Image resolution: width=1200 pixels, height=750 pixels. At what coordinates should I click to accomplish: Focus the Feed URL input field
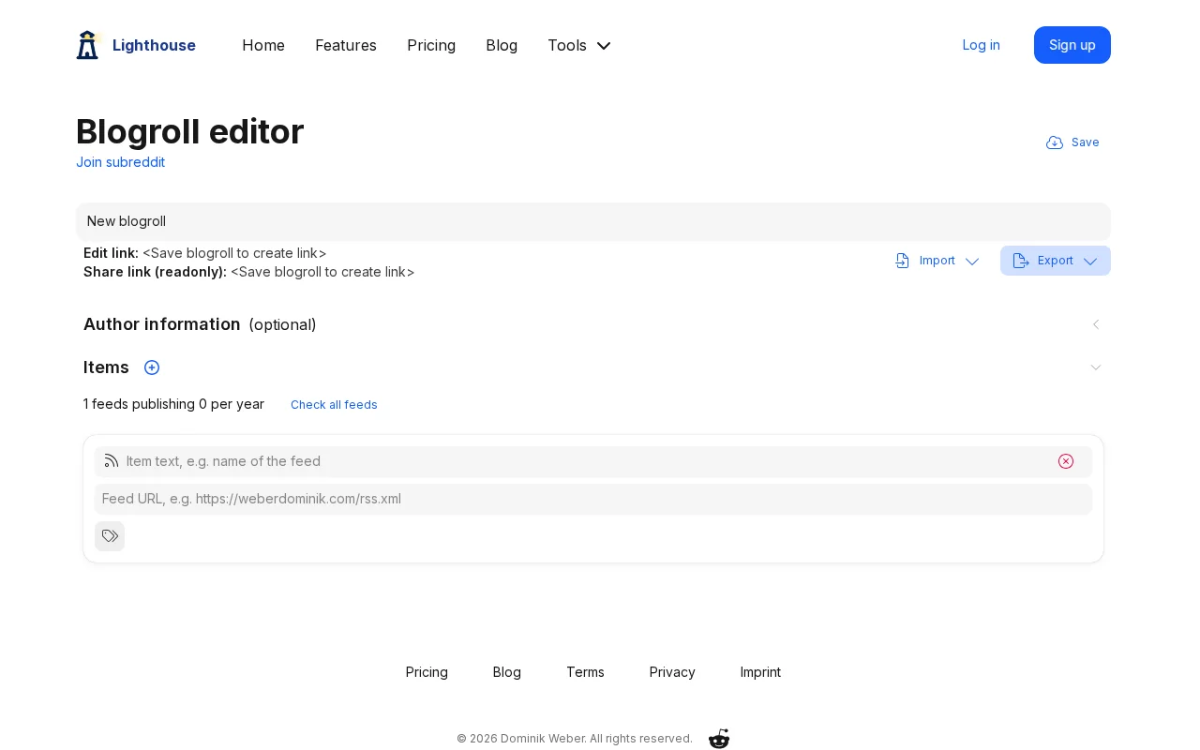(x=593, y=499)
